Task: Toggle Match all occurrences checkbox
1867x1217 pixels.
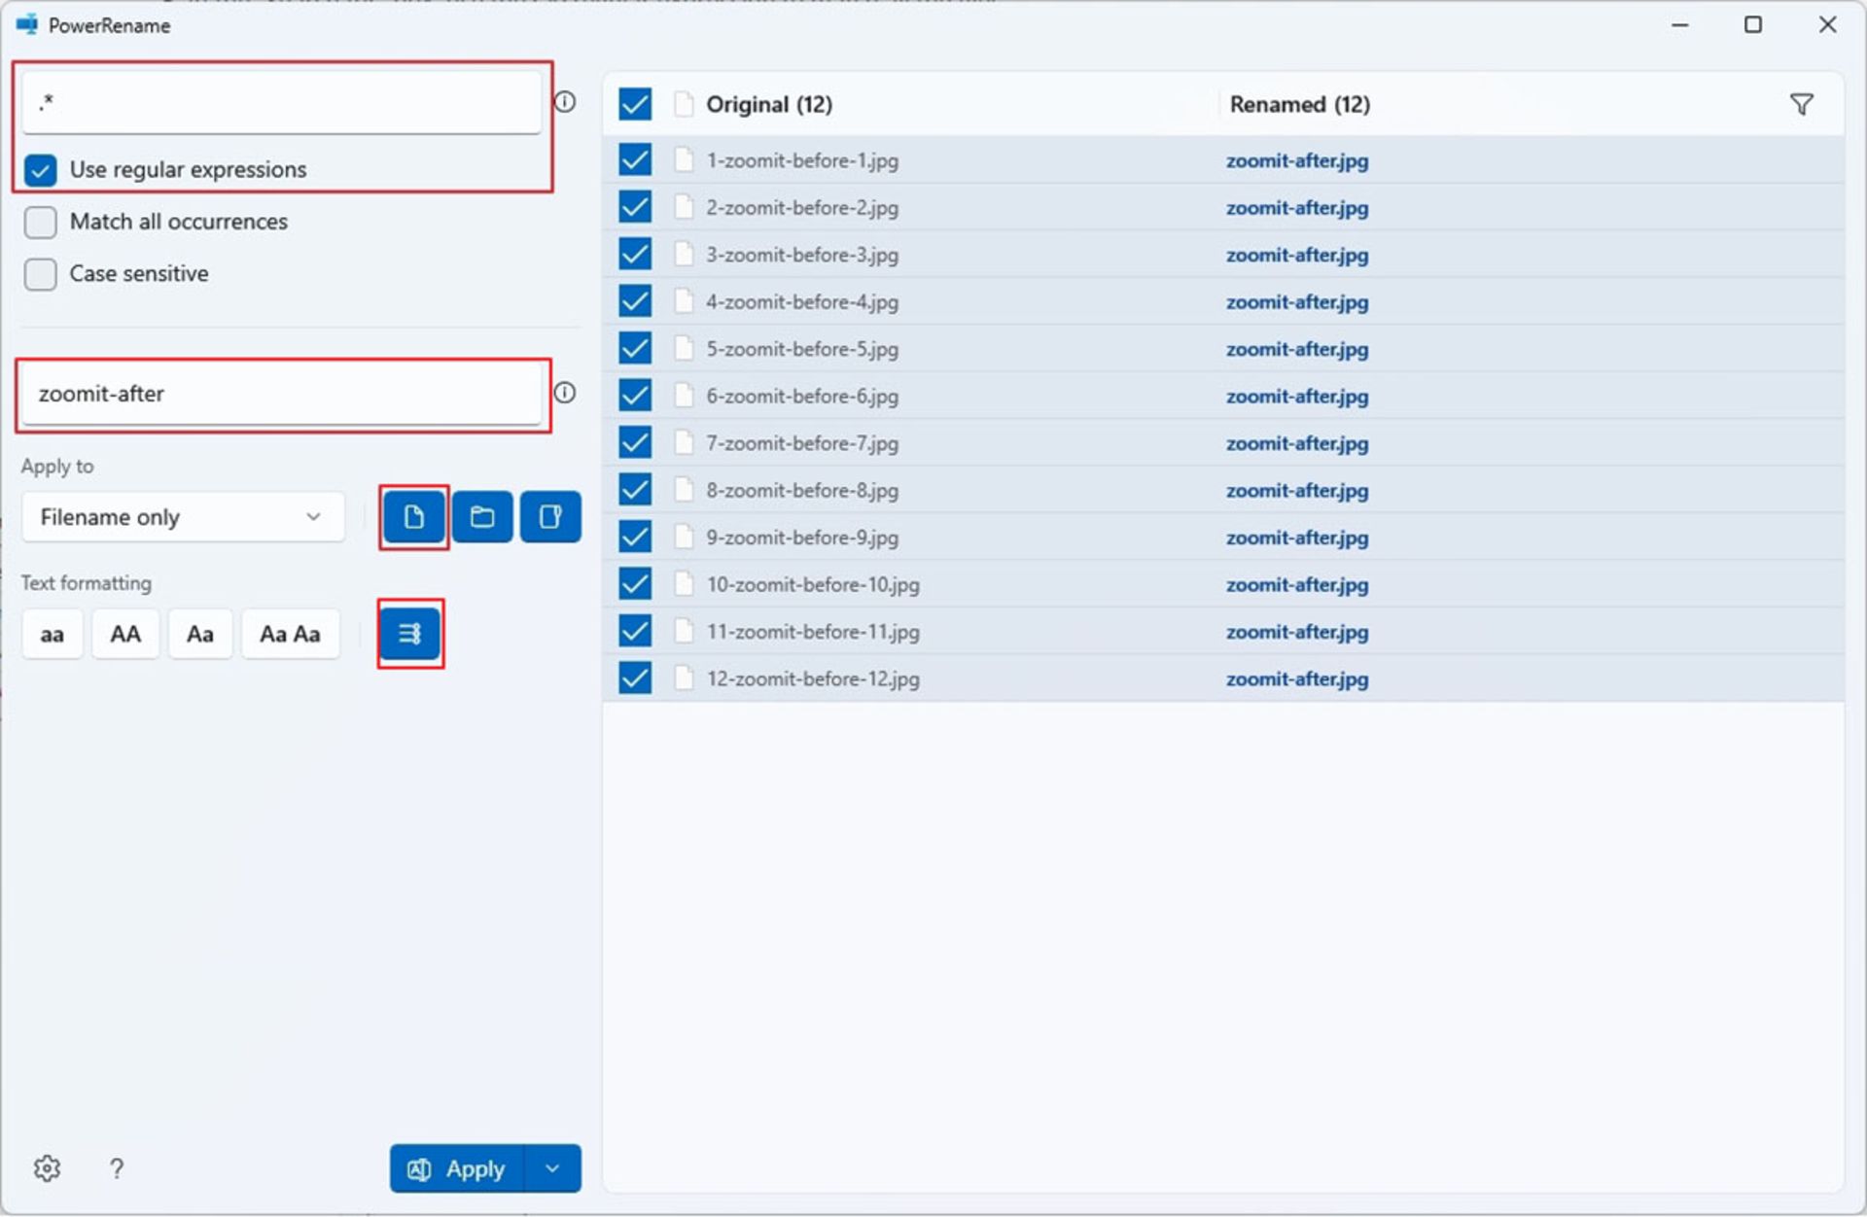Action: point(41,222)
